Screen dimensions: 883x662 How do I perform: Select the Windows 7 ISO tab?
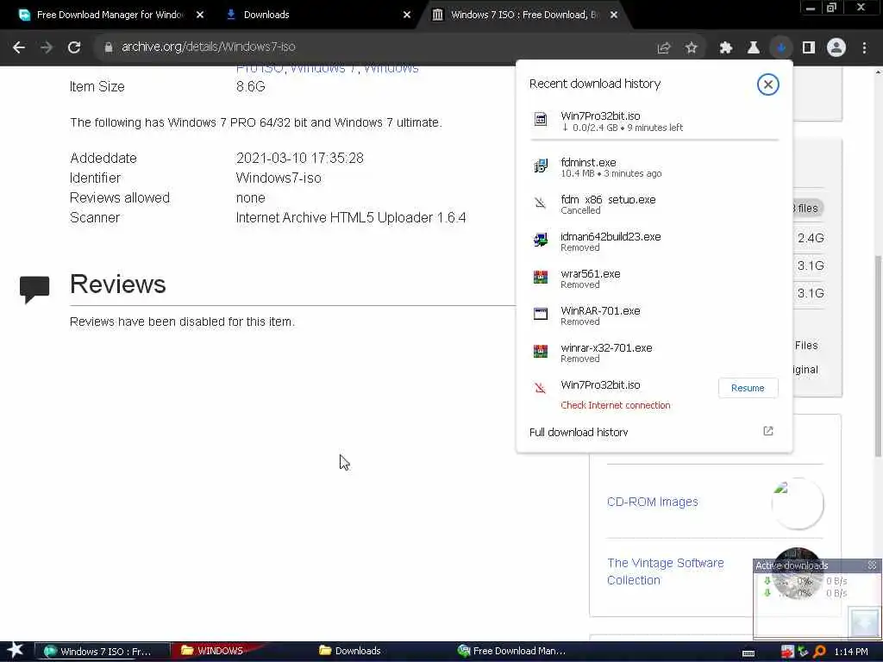(523, 15)
